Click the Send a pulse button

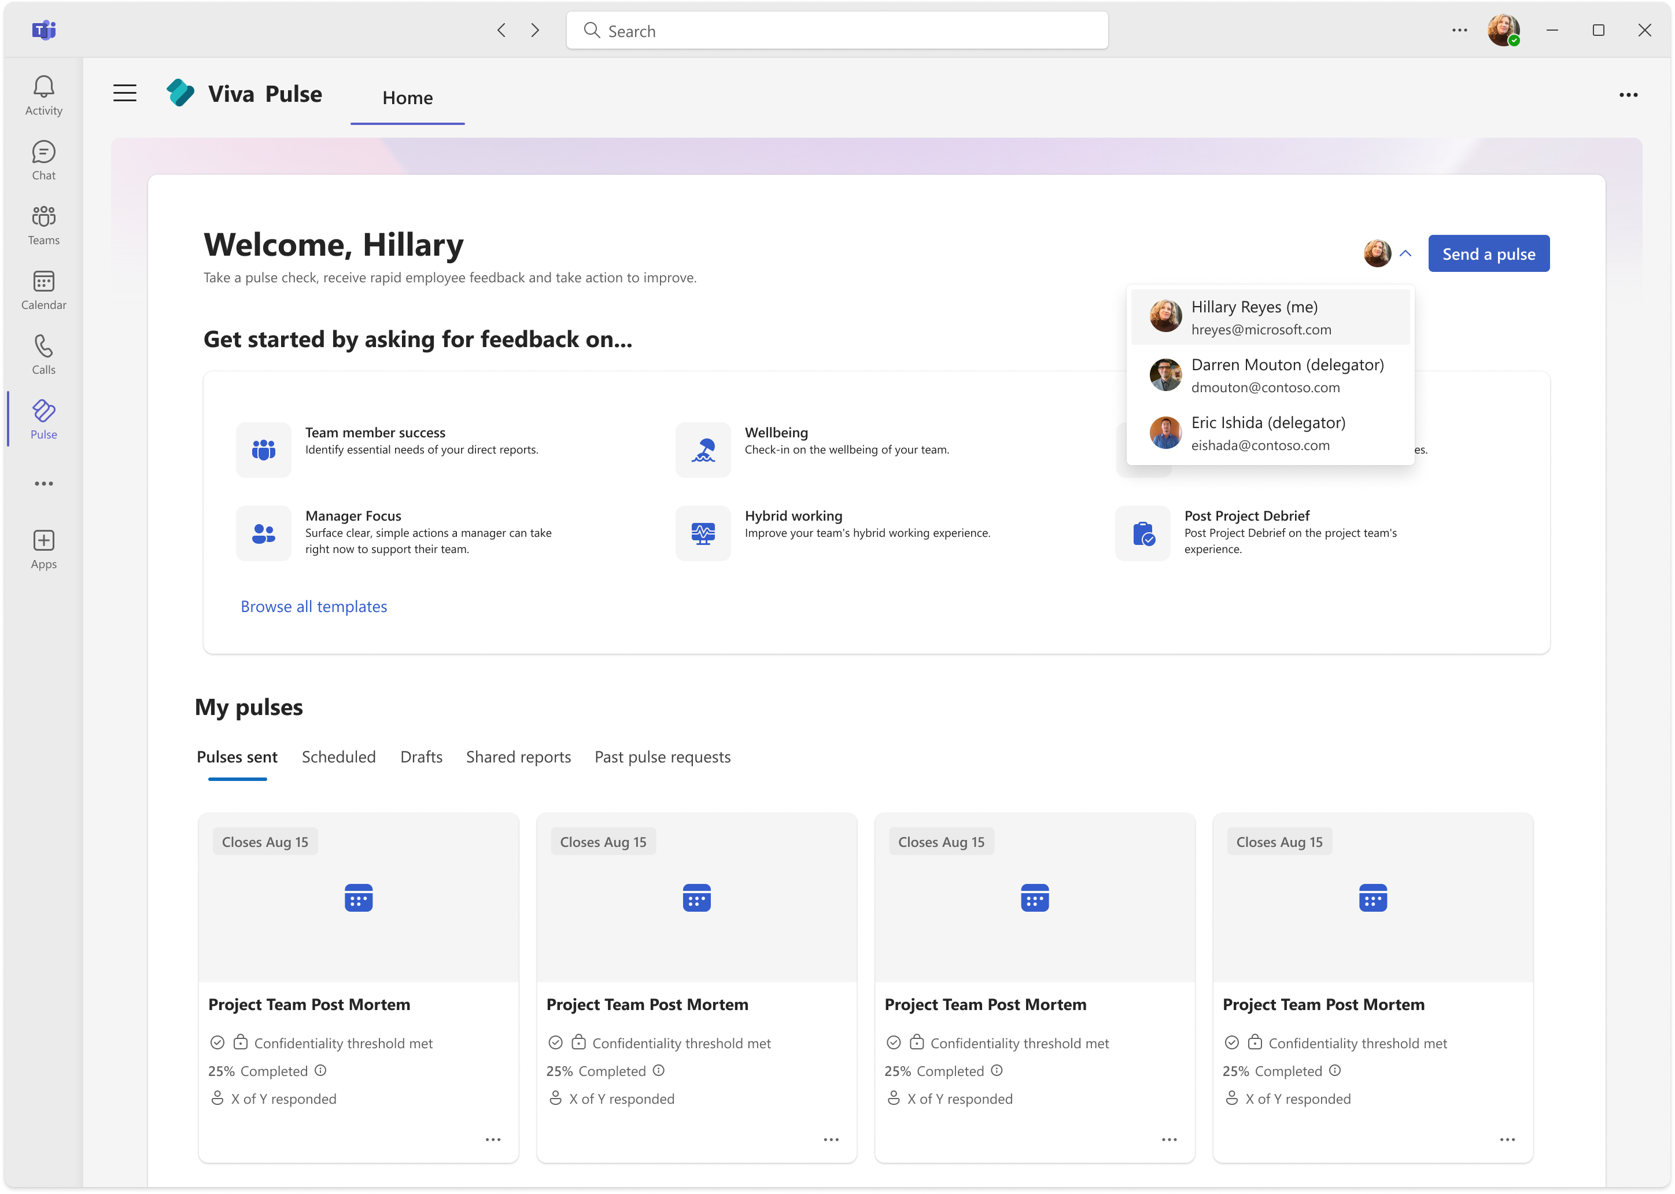point(1488,253)
